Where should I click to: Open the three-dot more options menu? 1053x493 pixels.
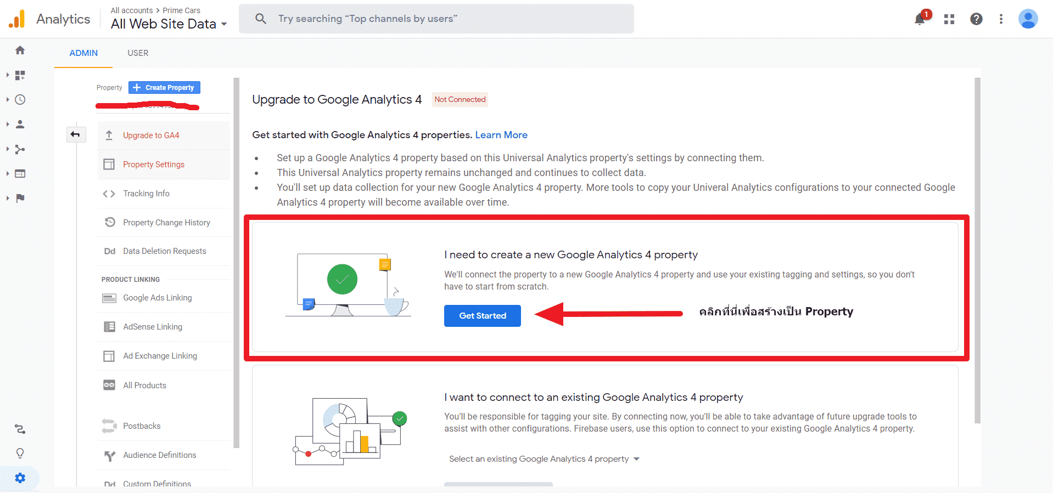coord(1001,19)
